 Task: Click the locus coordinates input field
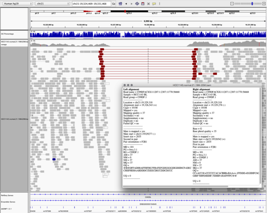91,3
